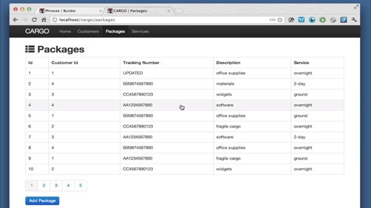Select the Packages nav item

115,31
